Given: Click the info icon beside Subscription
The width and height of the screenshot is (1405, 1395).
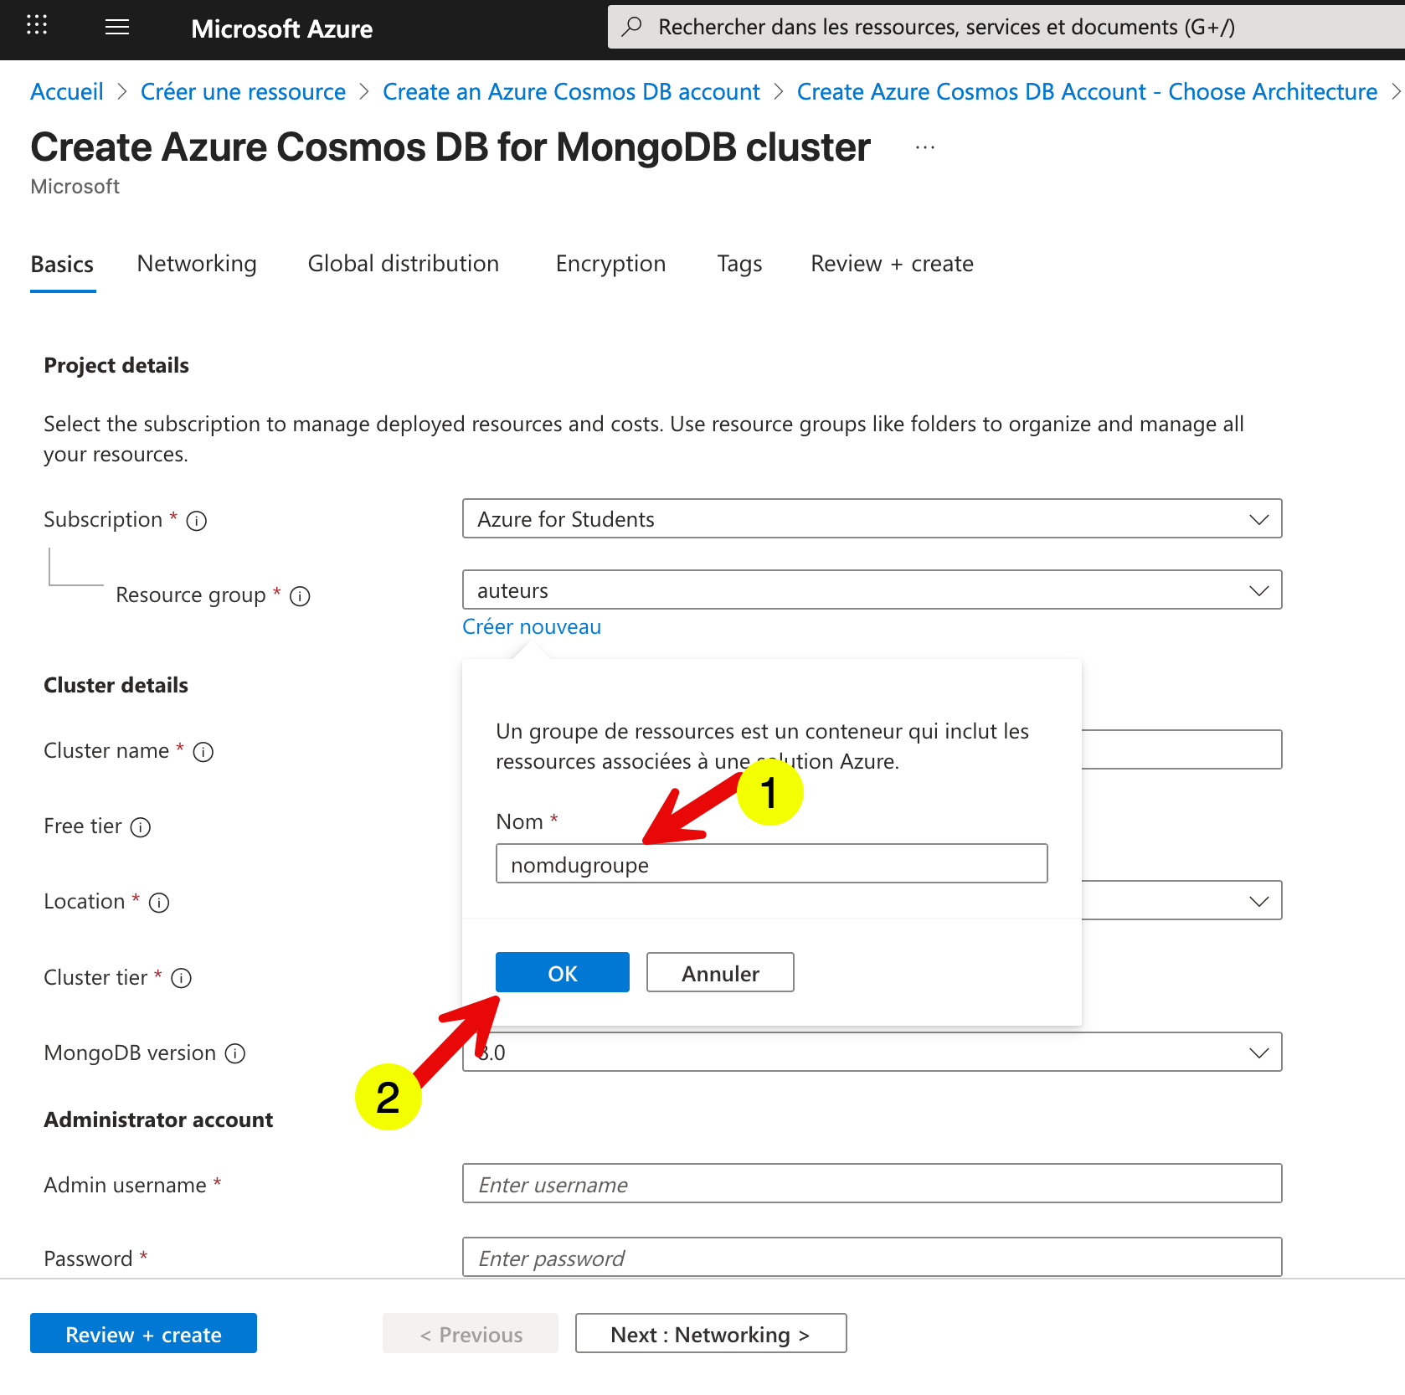Looking at the screenshot, I should point(197,520).
